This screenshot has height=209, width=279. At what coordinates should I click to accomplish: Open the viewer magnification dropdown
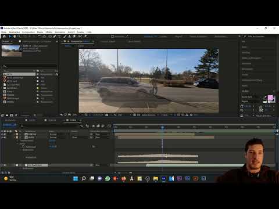coord(76,115)
